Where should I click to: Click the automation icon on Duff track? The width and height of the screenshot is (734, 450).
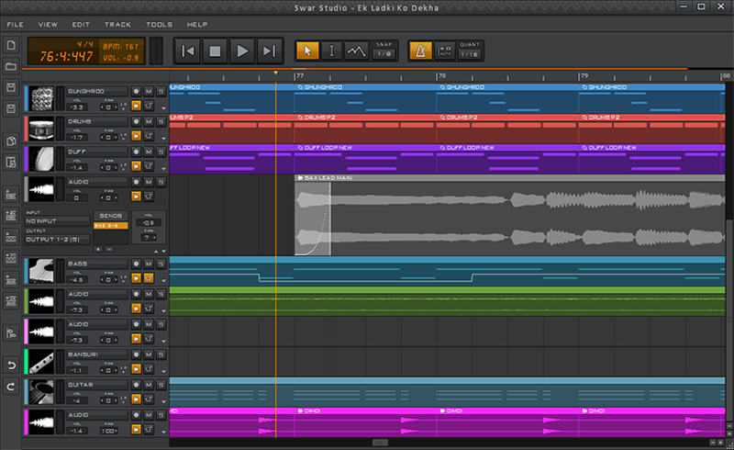(x=149, y=166)
